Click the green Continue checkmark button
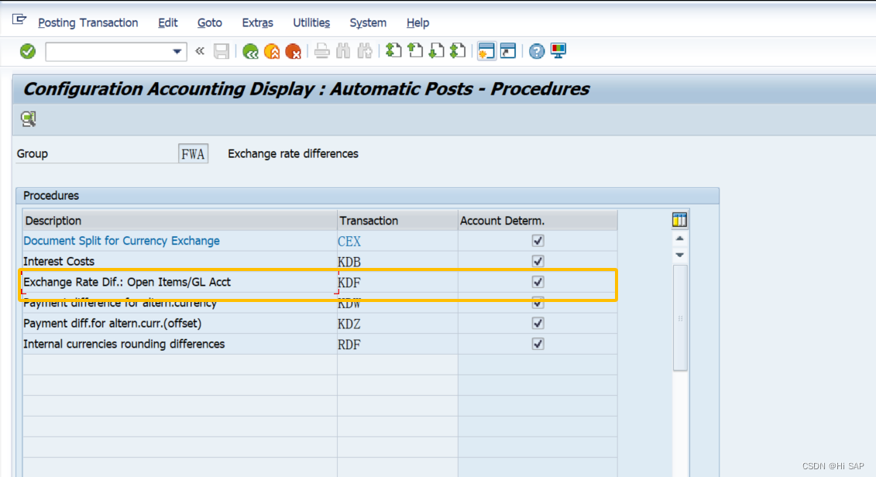This screenshot has width=876, height=477. pyautogui.click(x=26, y=50)
